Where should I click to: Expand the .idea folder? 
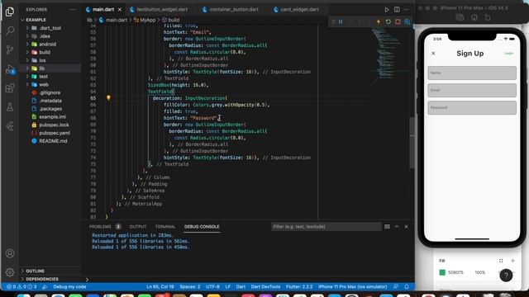45,36
